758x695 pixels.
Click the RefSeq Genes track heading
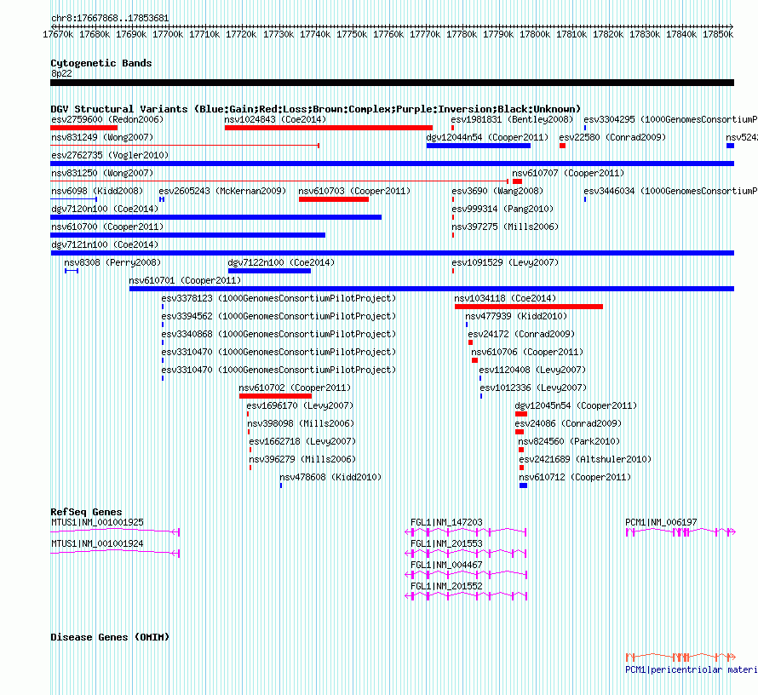pos(87,512)
